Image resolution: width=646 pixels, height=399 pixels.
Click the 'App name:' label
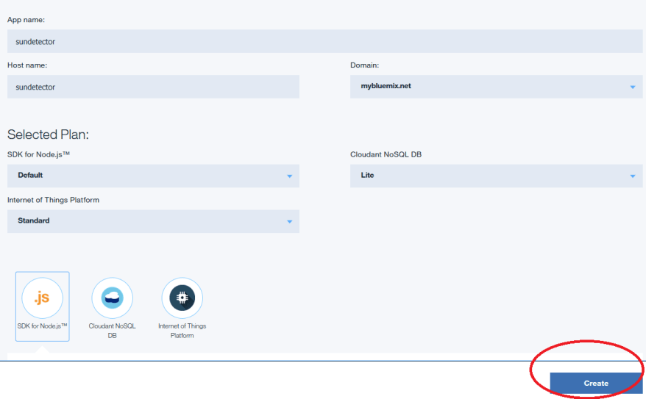pos(26,20)
